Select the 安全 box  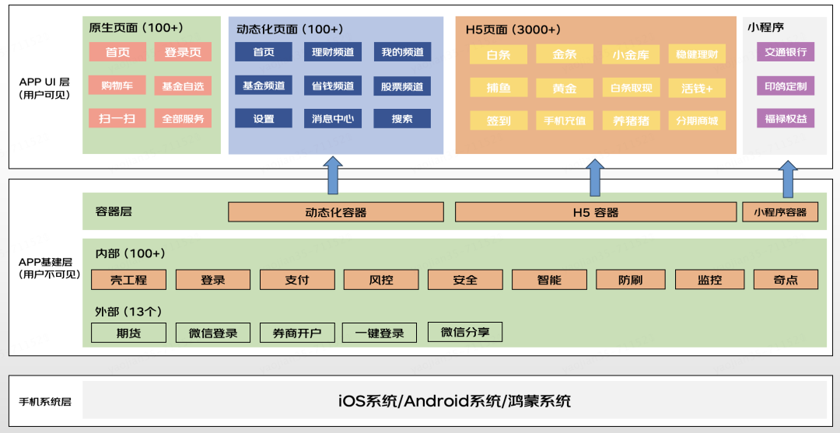(x=465, y=279)
